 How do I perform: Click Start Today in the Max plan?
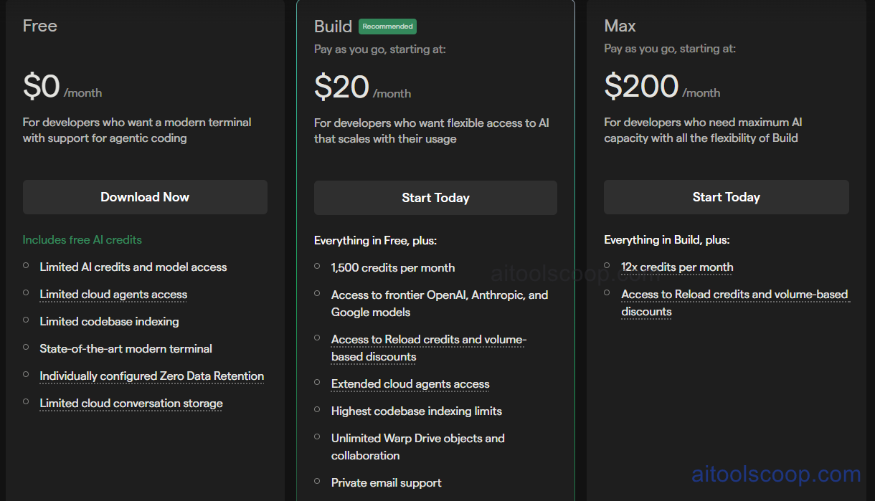(x=726, y=197)
